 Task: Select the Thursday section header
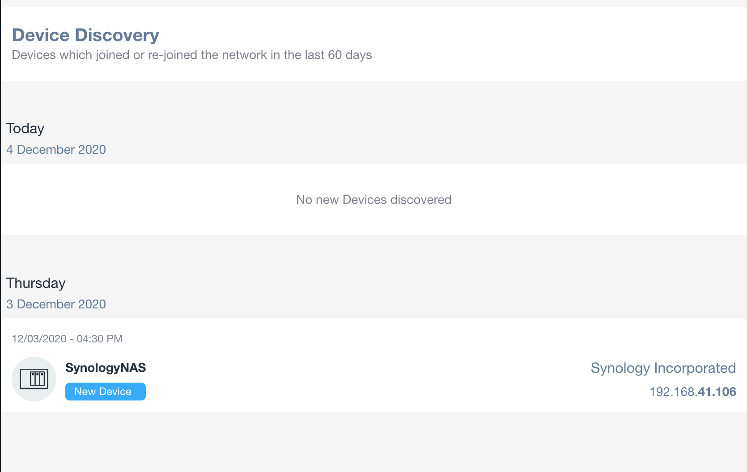[x=36, y=283]
